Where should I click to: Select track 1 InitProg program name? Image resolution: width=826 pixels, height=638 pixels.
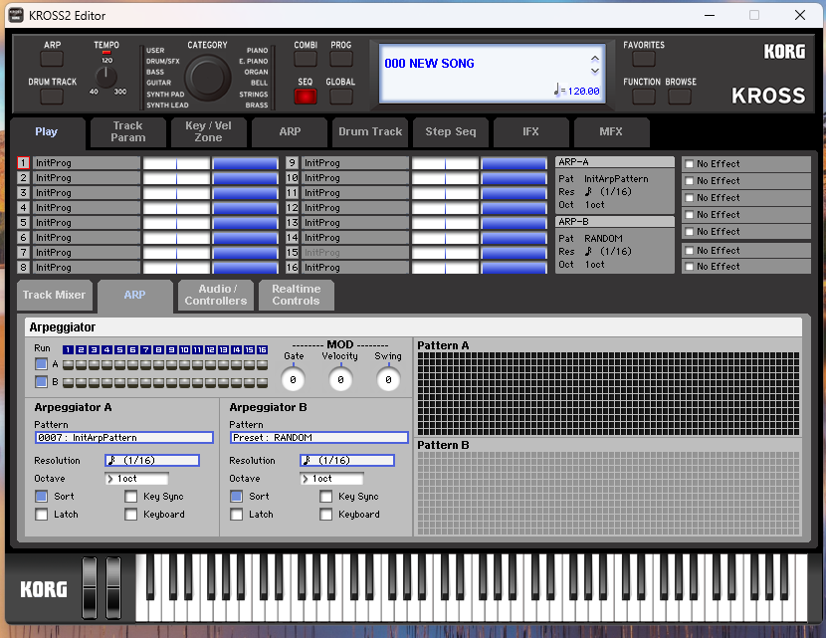[x=86, y=163]
